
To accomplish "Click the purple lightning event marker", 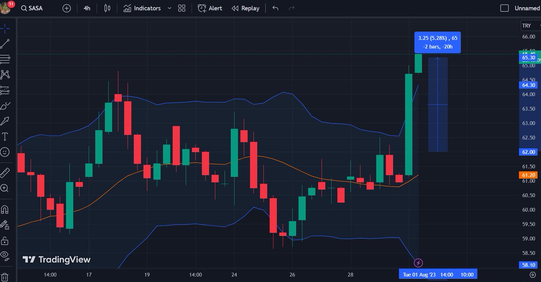I will pyautogui.click(x=418, y=262).
